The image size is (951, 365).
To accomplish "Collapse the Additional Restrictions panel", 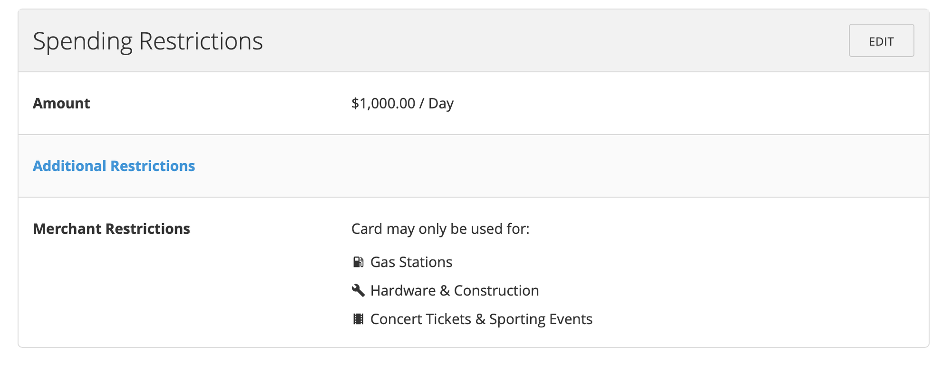I will click(114, 166).
